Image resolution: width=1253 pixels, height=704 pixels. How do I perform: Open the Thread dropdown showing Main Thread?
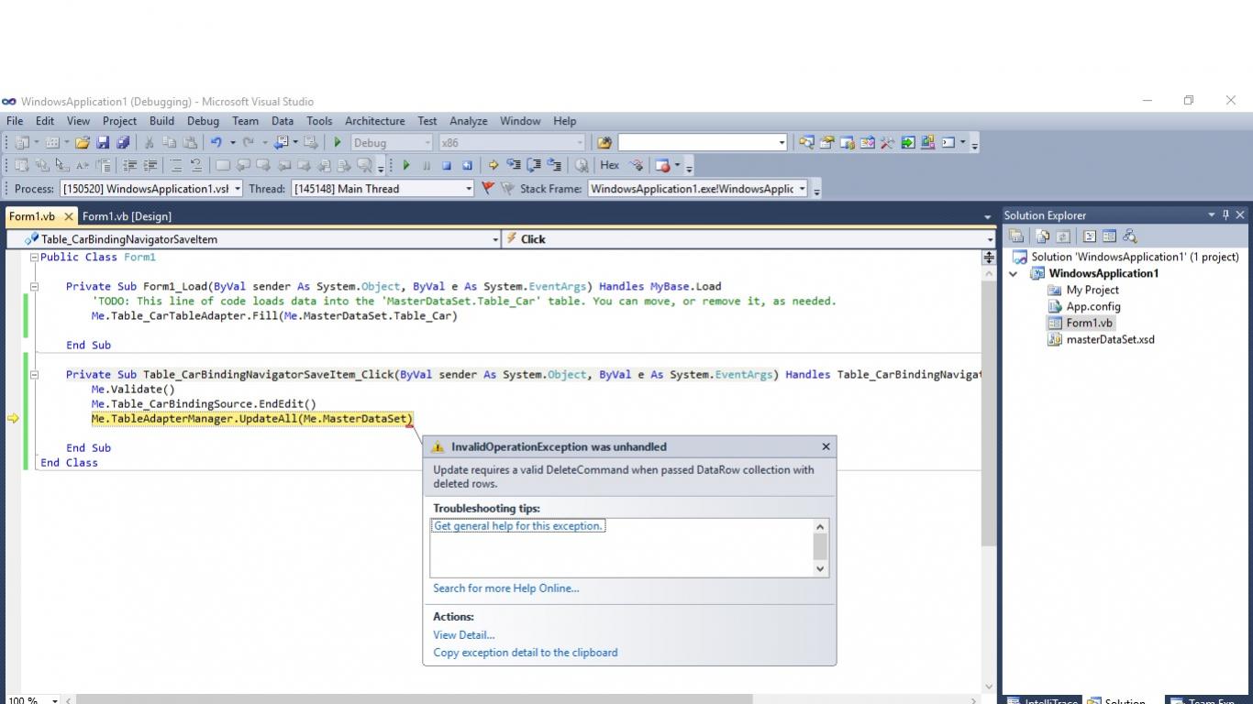[x=383, y=189]
